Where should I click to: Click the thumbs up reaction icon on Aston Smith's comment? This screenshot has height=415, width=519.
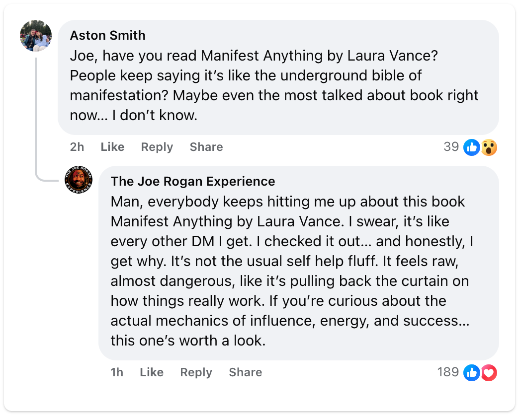tap(471, 147)
